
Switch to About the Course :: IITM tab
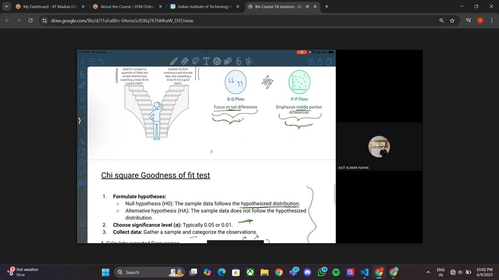(127, 7)
